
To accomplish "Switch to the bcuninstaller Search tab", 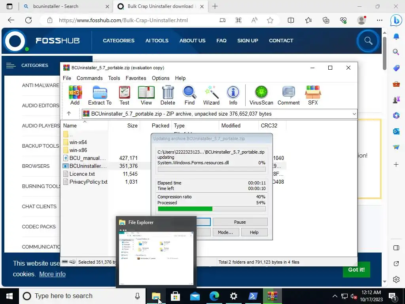I will coord(66,6).
